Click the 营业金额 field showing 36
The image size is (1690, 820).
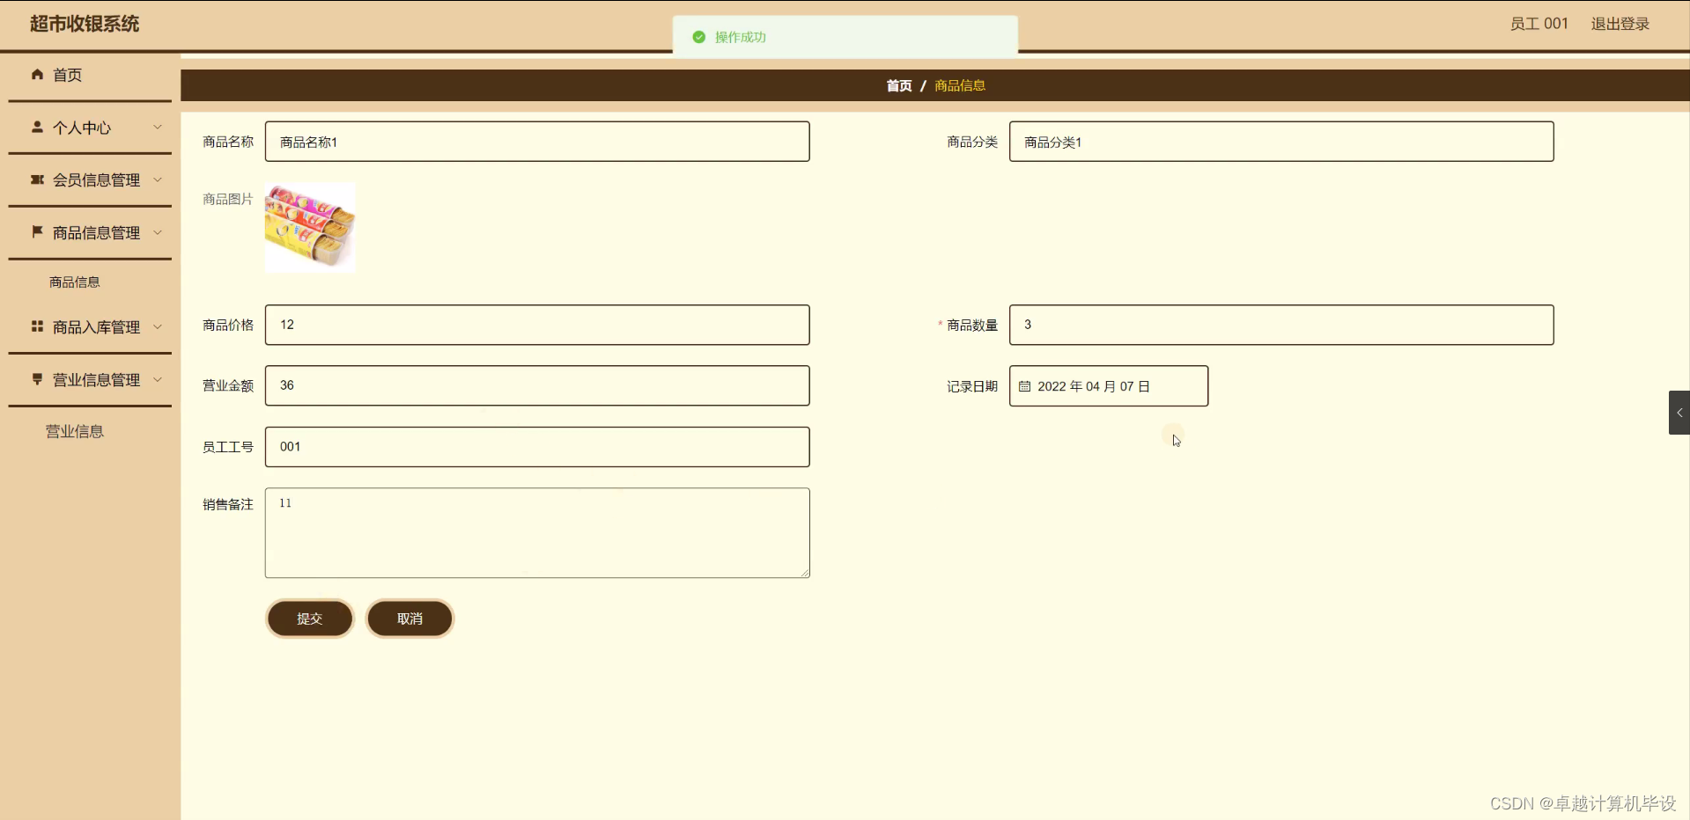coord(537,385)
